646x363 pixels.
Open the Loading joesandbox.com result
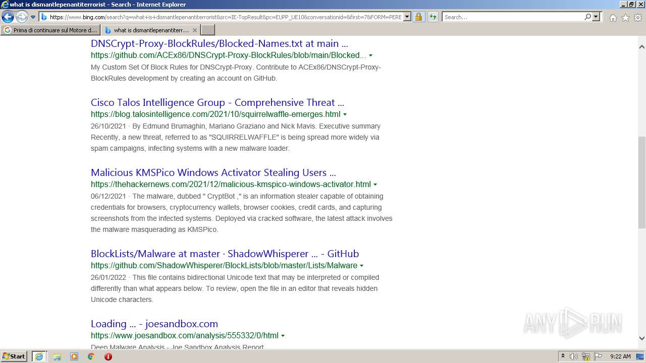coord(154,324)
